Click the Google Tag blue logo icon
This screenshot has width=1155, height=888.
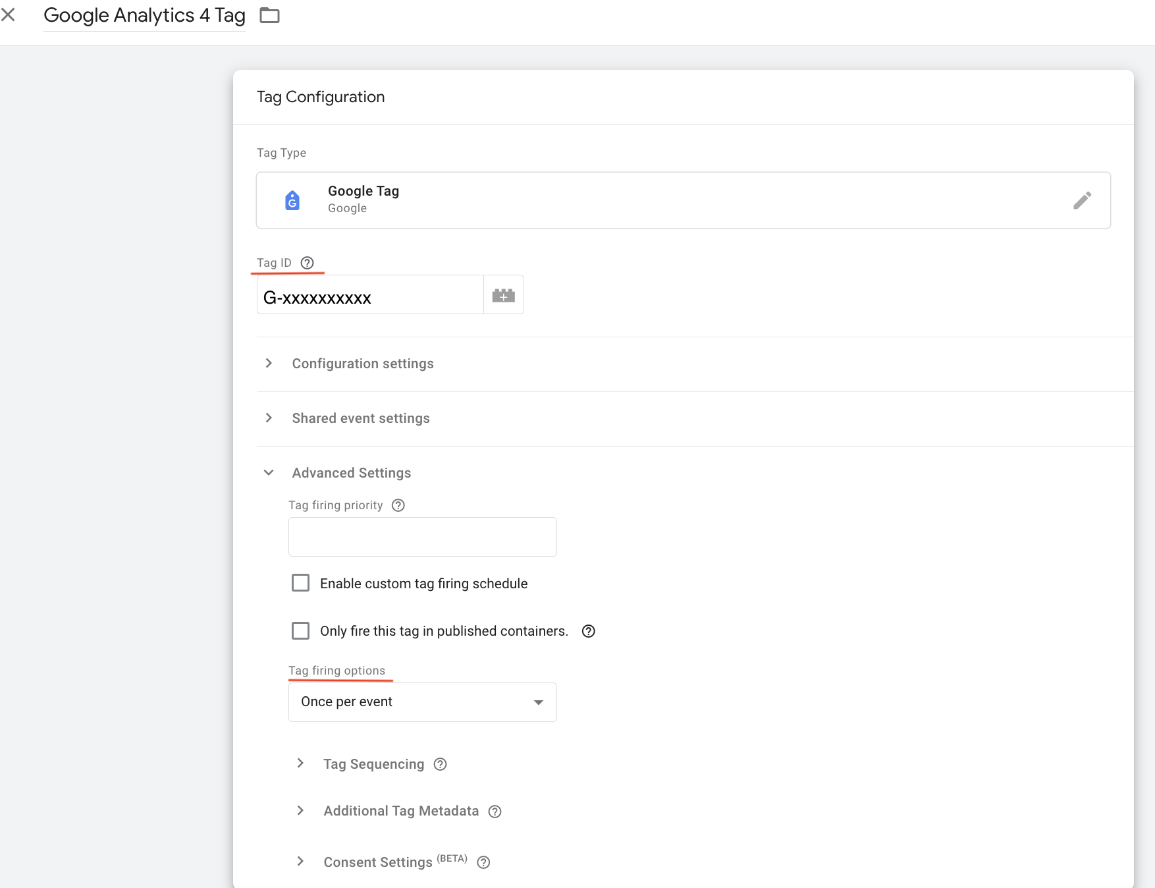point(292,200)
